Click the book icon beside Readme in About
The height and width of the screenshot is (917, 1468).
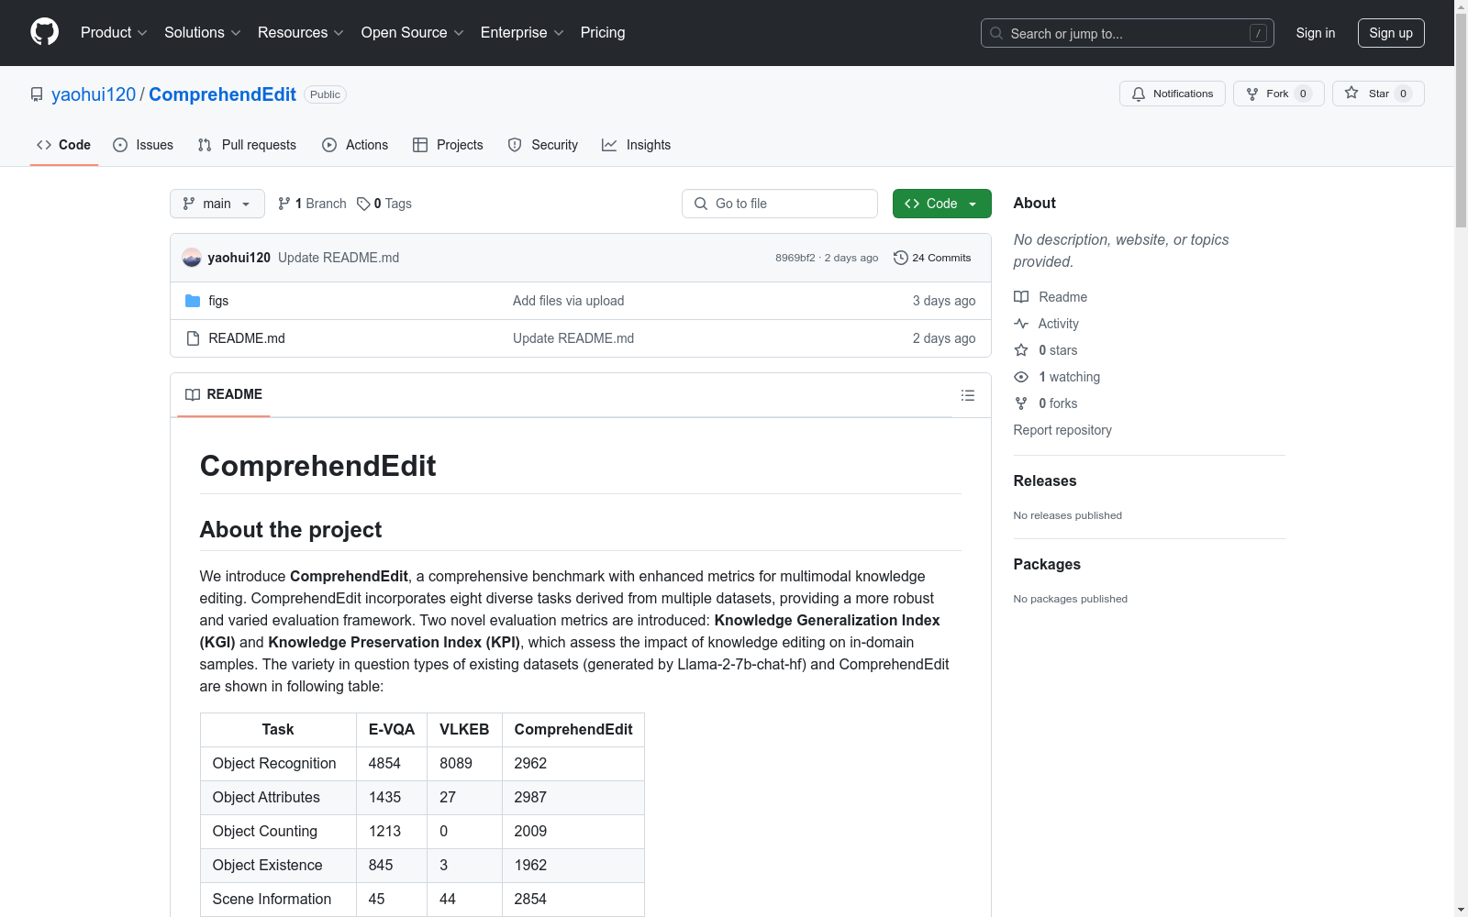click(x=1021, y=297)
